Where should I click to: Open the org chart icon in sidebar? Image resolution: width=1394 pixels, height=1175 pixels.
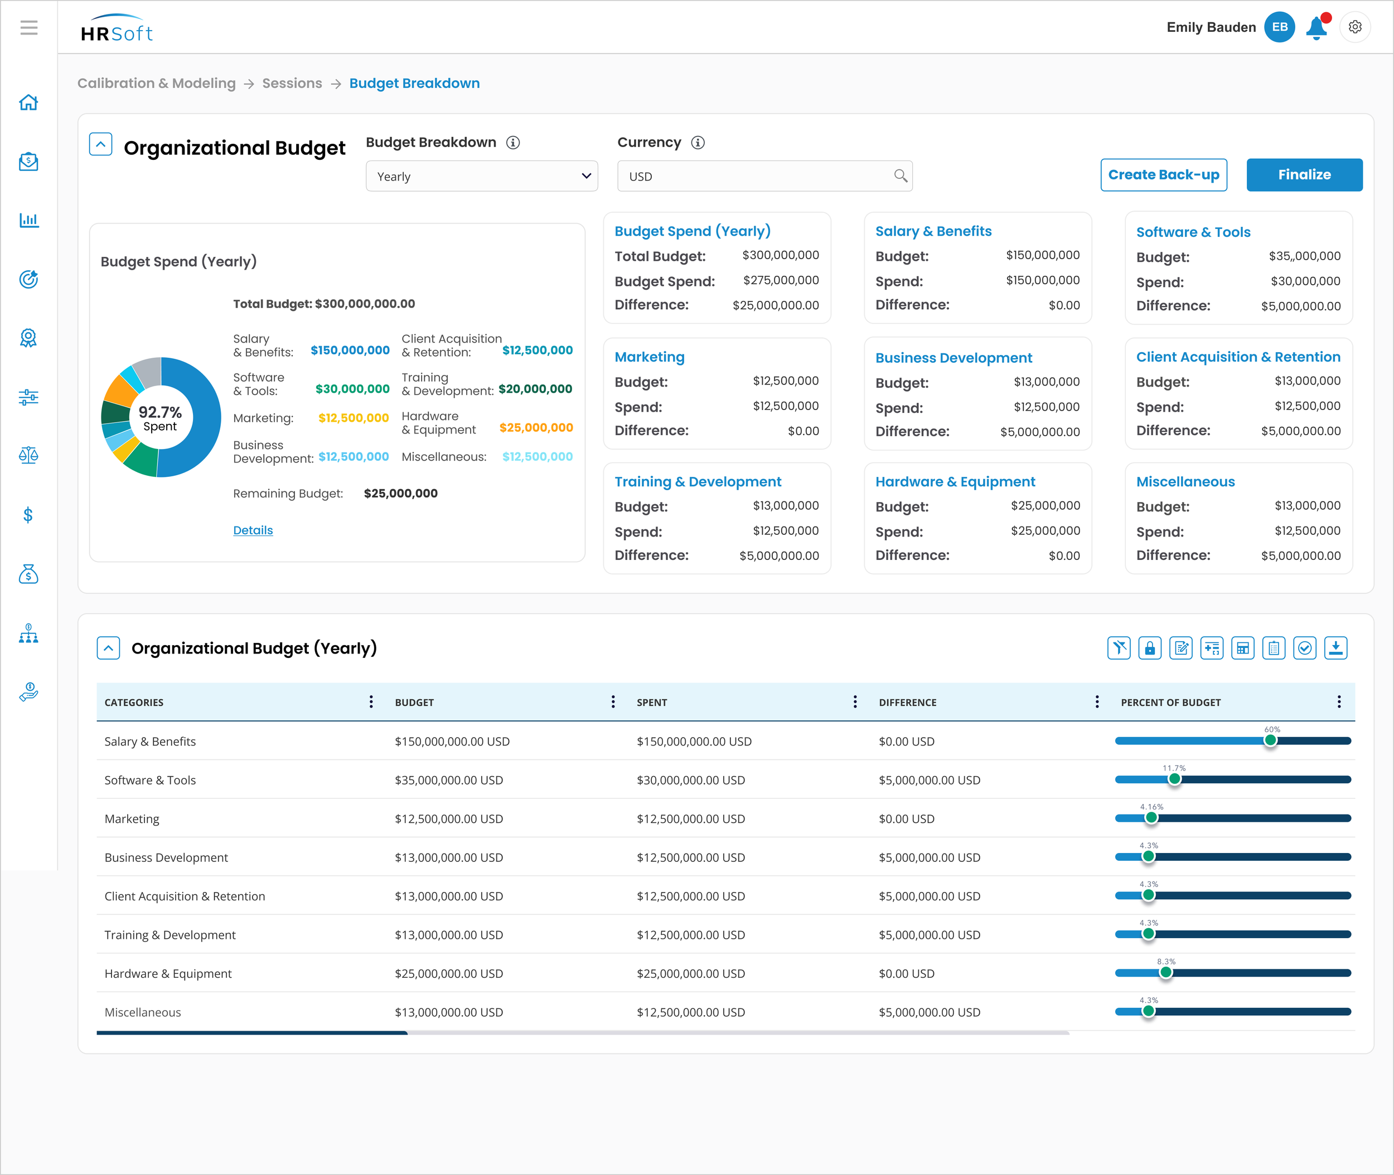pyautogui.click(x=28, y=633)
